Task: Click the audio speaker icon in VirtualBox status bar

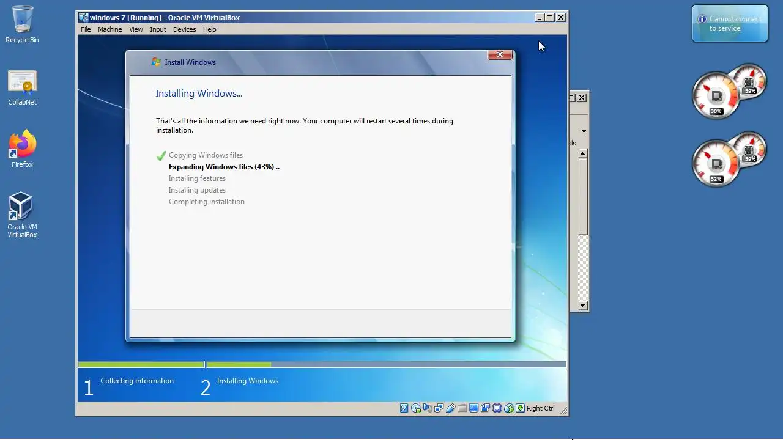Action: [427, 408]
